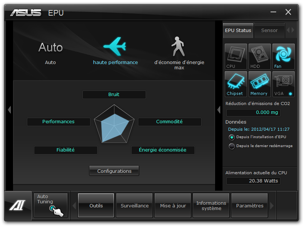Collapse the left panel with the arrow
Screen dimensions: 303x226
(x=9, y=110)
